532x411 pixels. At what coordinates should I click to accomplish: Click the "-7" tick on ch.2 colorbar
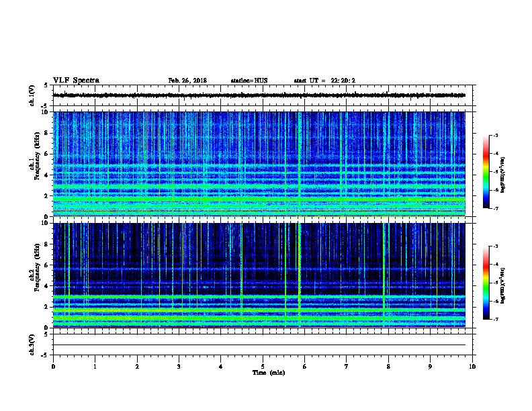click(496, 319)
